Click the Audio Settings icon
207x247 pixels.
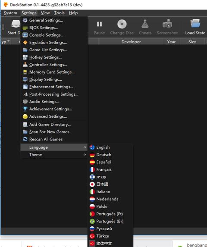coord(25,102)
